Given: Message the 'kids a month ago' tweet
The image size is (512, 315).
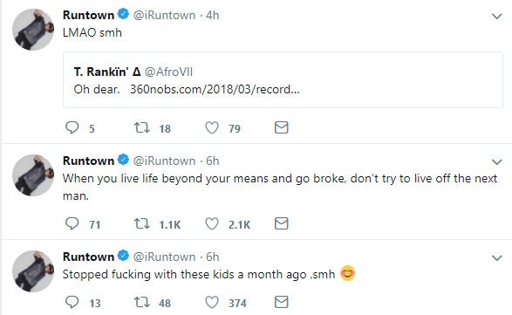Looking at the screenshot, I should [281, 302].
